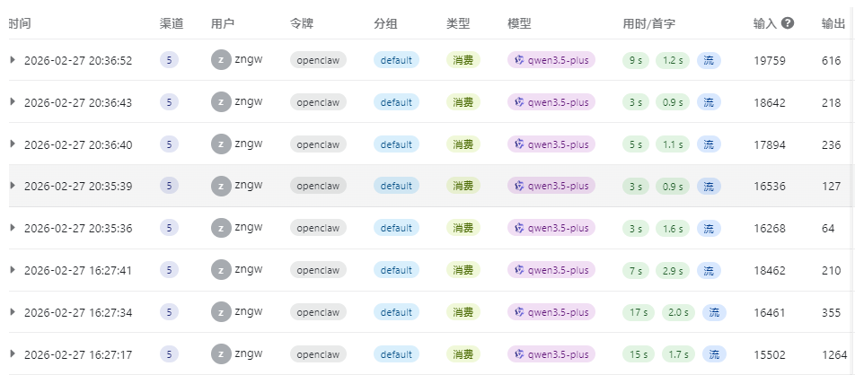Click the help icon beside 输入 header

(x=788, y=23)
